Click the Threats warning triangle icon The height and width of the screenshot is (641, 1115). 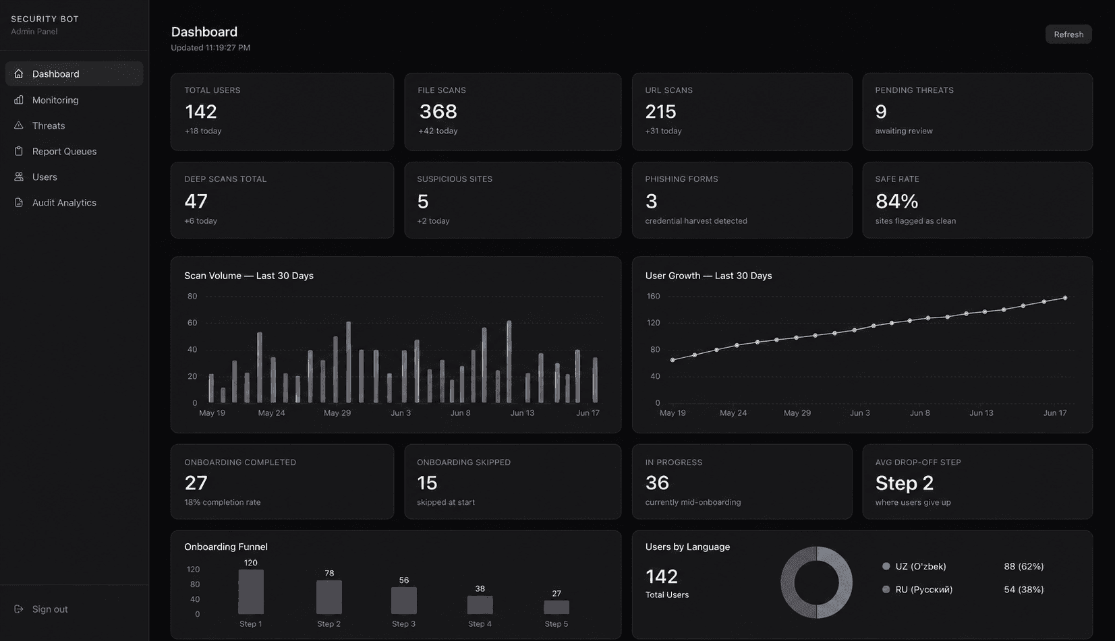[19, 125]
